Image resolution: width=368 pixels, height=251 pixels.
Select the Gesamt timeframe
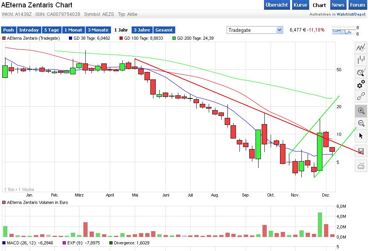pos(164,30)
